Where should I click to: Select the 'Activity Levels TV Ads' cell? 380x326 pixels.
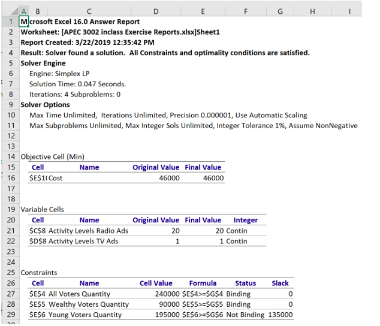point(83,242)
